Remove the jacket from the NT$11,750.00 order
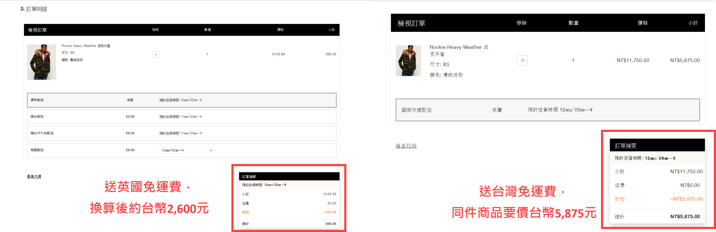Screen dimensions: 716x232 (x=522, y=61)
